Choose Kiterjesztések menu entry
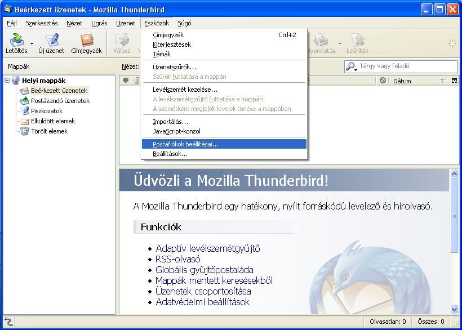 (224, 44)
